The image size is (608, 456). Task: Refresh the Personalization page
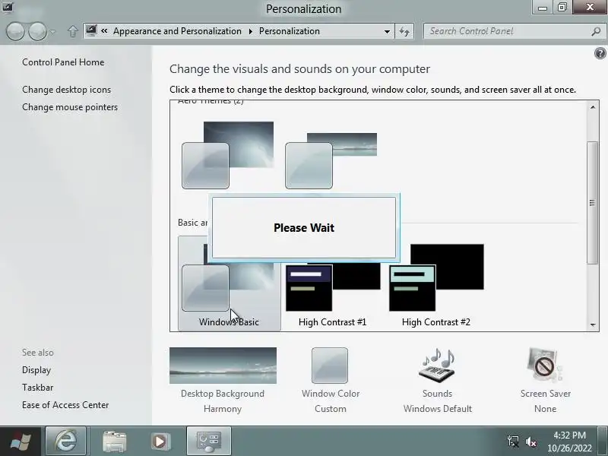point(404,31)
